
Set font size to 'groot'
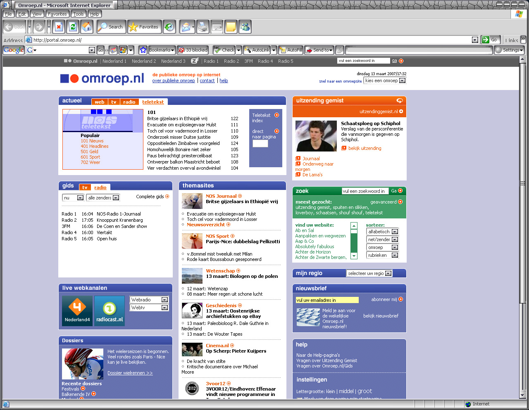365,391
